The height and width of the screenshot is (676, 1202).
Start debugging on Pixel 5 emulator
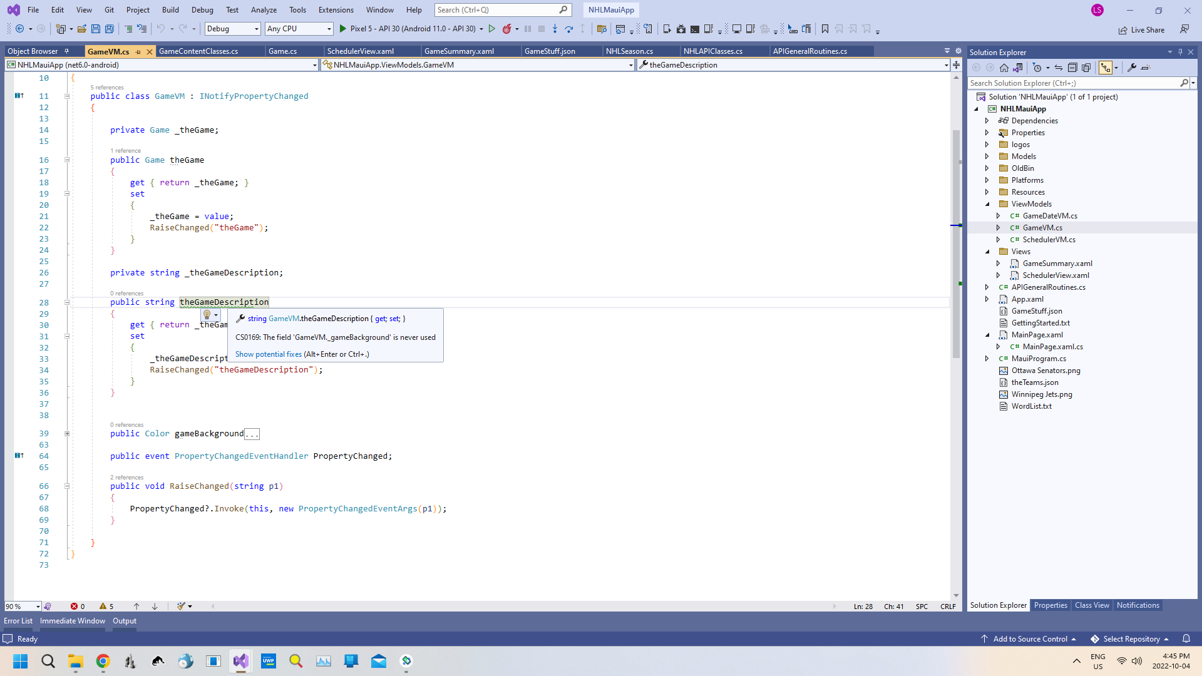(342, 29)
